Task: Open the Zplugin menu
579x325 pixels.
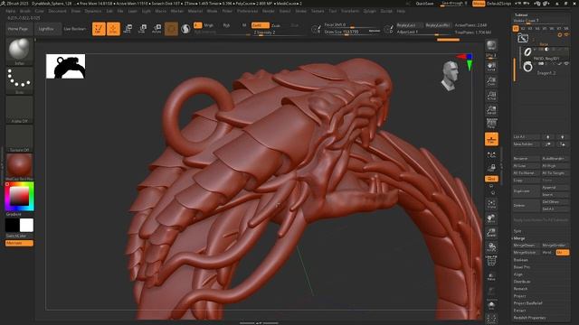Action: coord(369,11)
